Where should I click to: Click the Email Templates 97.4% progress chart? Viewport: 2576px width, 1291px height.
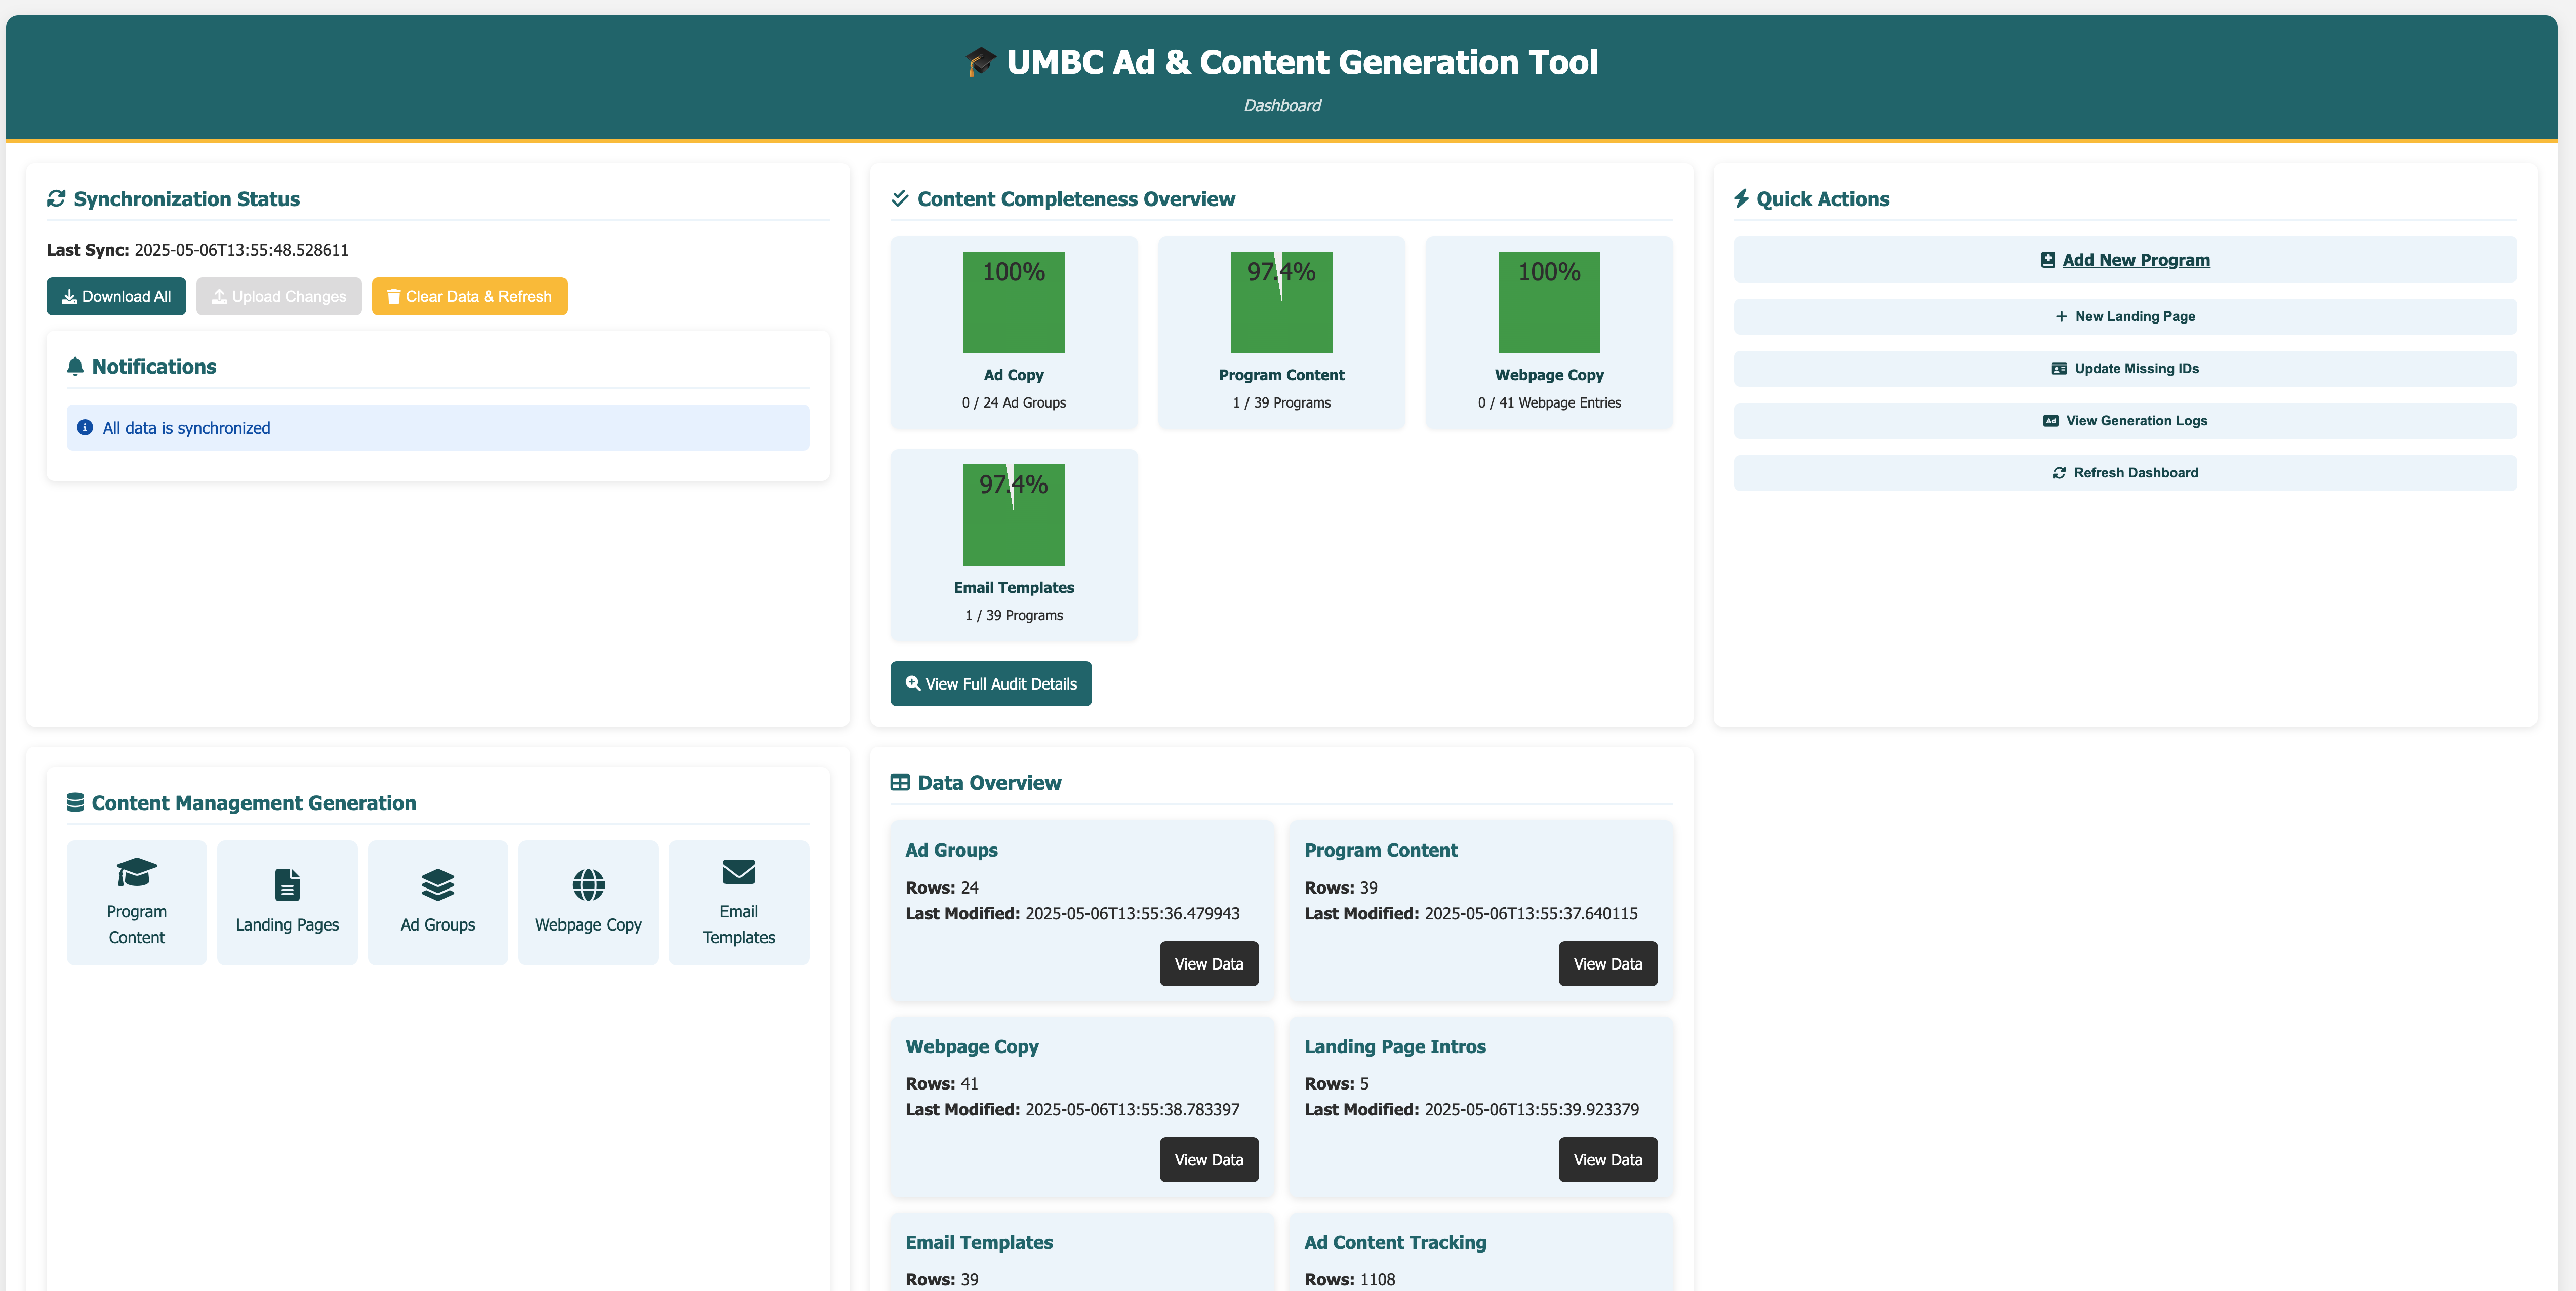[1014, 515]
